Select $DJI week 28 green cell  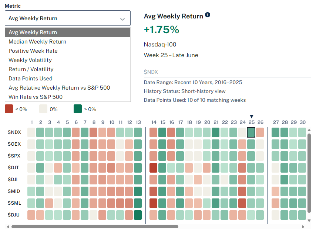(x=284, y=180)
